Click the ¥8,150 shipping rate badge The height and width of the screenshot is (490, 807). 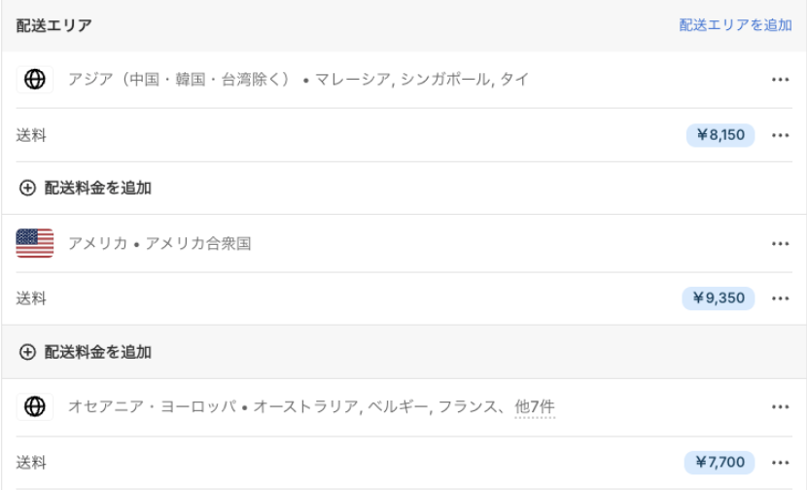click(x=720, y=135)
